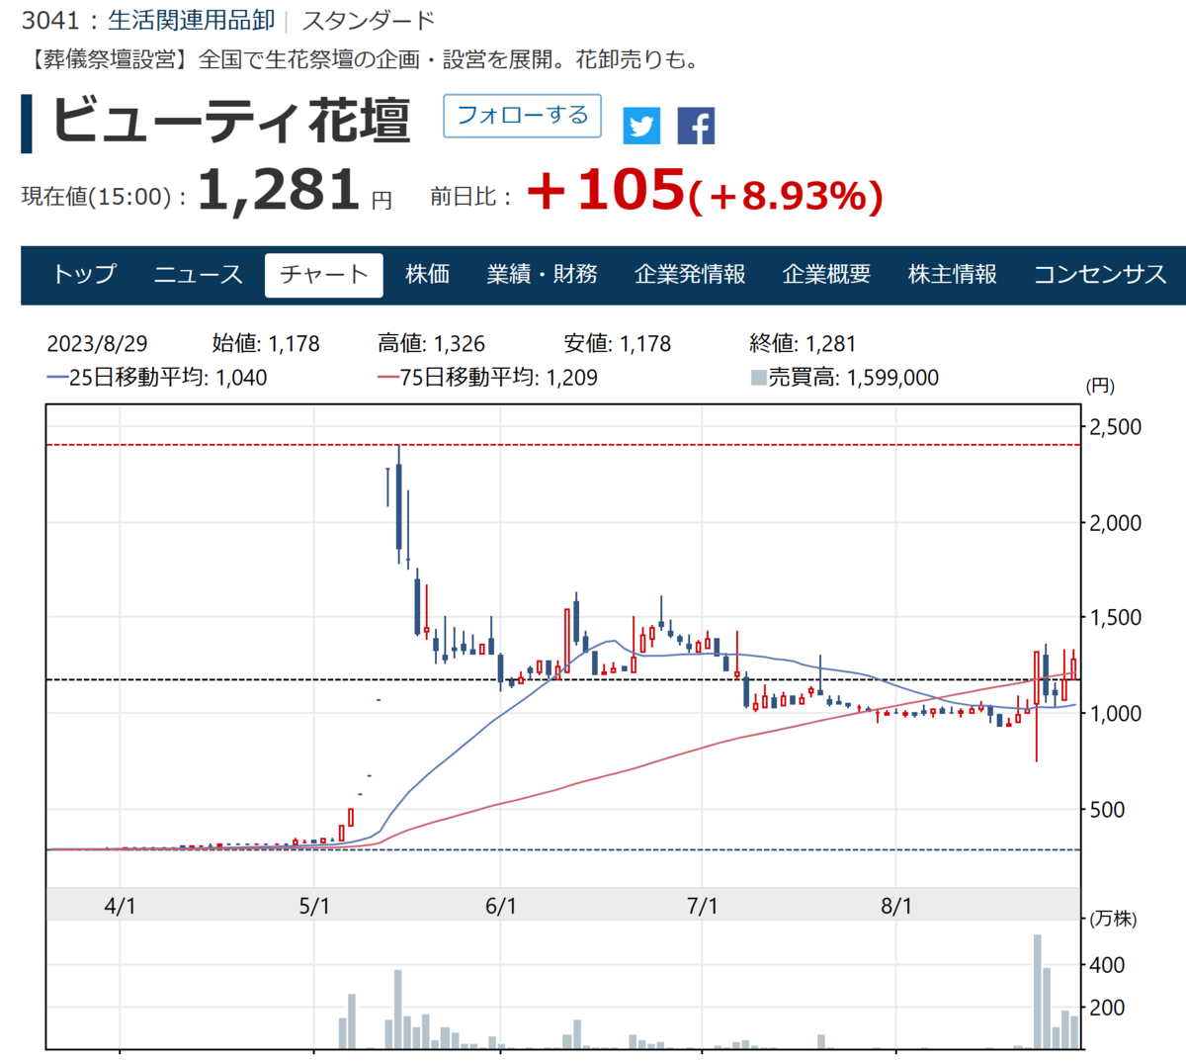Switch to the ニュース tab
Viewport: 1186px width, 1061px height.
tap(198, 274)
